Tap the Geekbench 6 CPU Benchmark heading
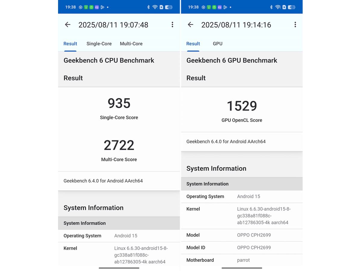The width and height of the screenshot is (361, 271). 109,60
